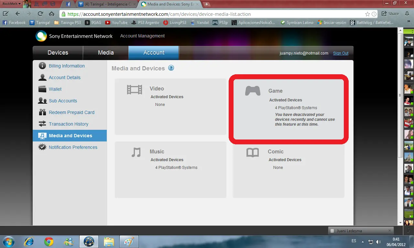Open the RockMelt menu dropdown
The height and width of the screenshot is (248, 414).
[11, 4]
